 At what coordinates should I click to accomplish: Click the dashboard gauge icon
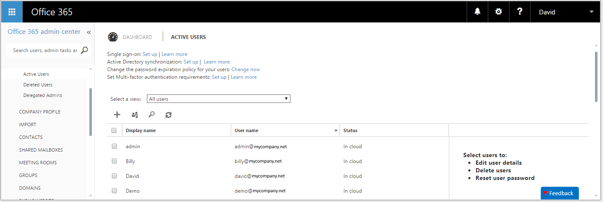click(x=113, y=37)
